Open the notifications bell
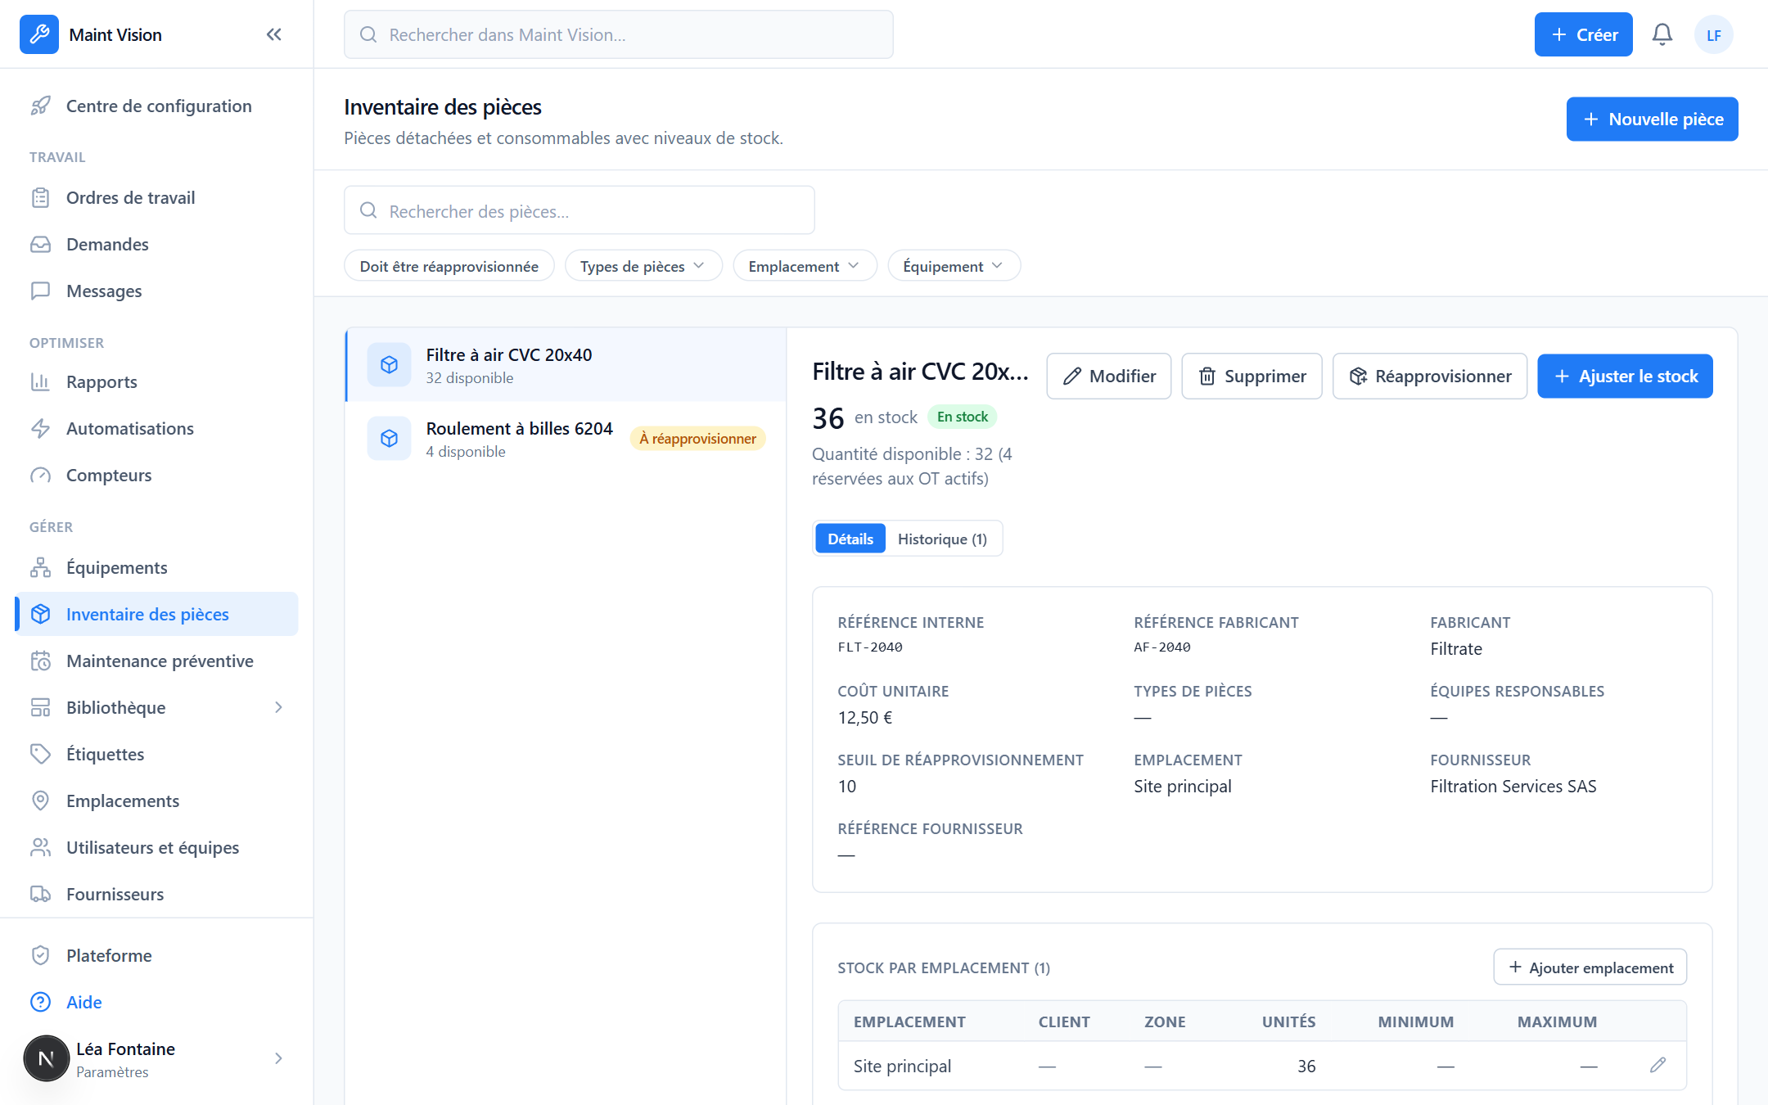Screen dimensions: 1768x1105 (1662, 34)
